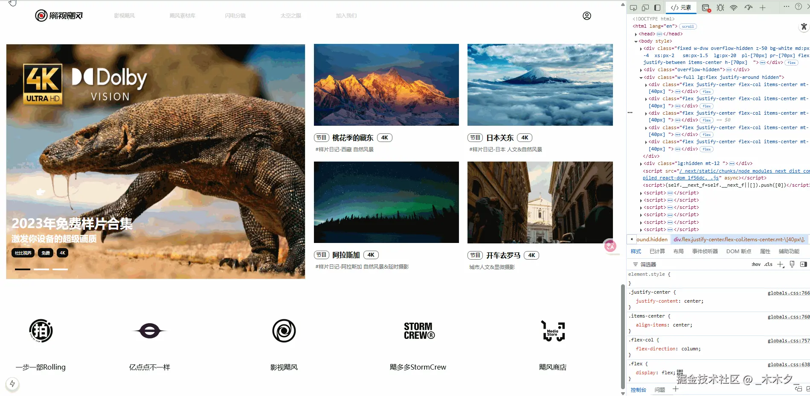Expand the div with class fixed w-dvw

pyautogui.click(x=641, y=49)
